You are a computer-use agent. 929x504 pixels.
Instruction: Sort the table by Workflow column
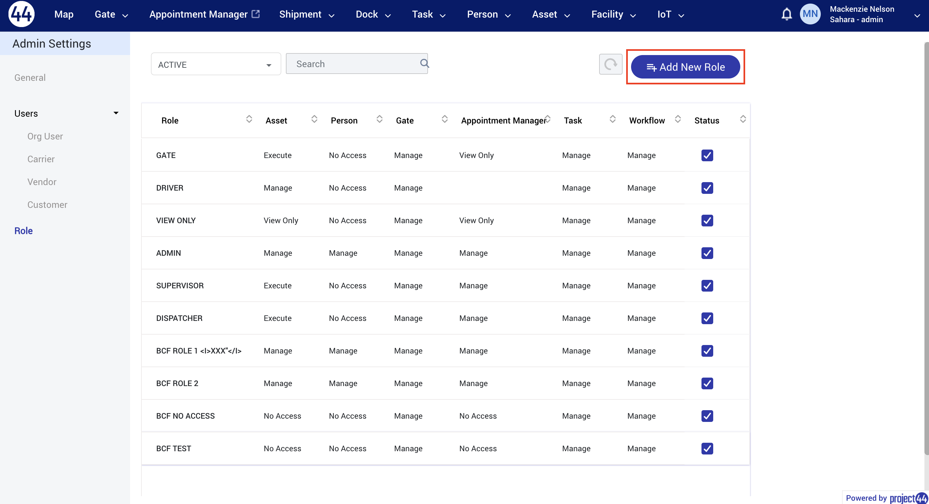[678, 119]
